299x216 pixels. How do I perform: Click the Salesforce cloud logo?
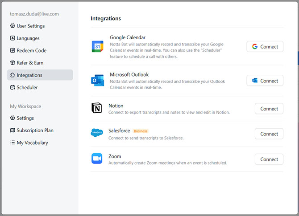pyautogui.click(x=97, y=132)
